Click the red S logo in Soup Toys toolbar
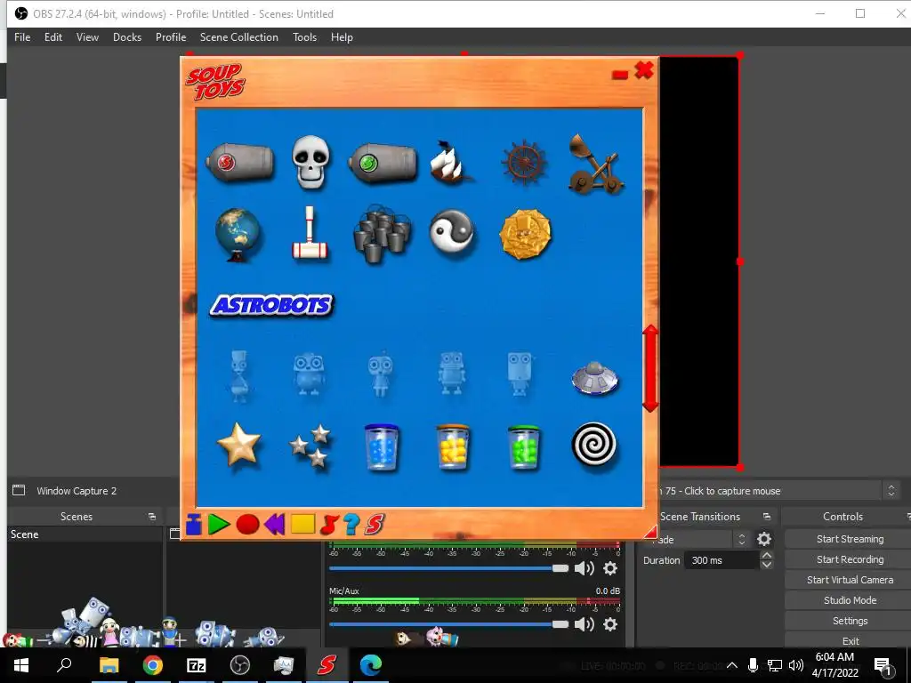Screen dimensions: 911x683 click(x=375, y=525)
